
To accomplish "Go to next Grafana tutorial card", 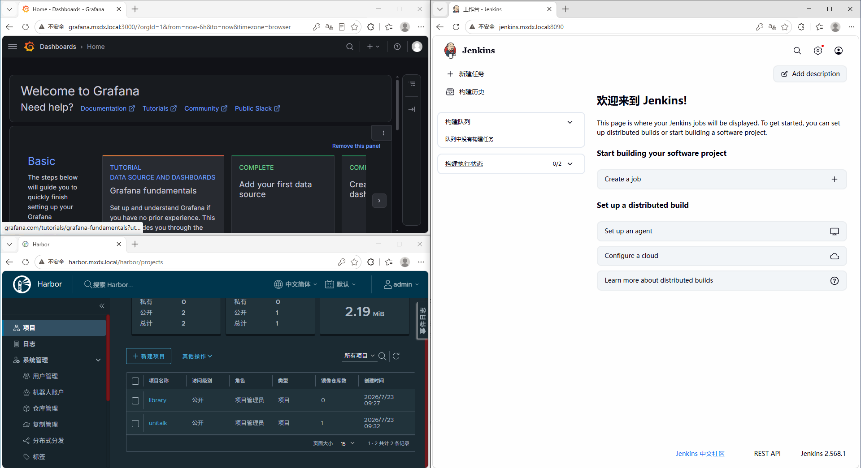I will 379,201.
